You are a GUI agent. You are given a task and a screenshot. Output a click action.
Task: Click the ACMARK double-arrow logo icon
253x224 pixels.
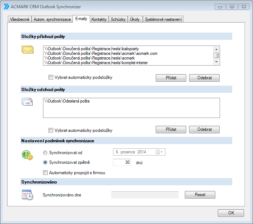[6, 6]
